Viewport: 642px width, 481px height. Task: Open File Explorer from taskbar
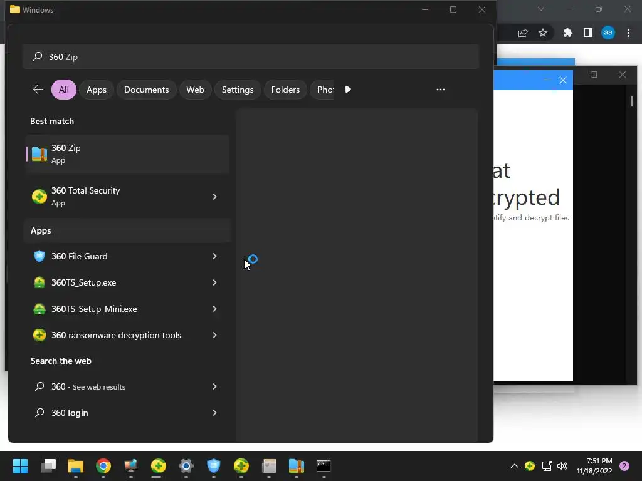tap(76, 466)
